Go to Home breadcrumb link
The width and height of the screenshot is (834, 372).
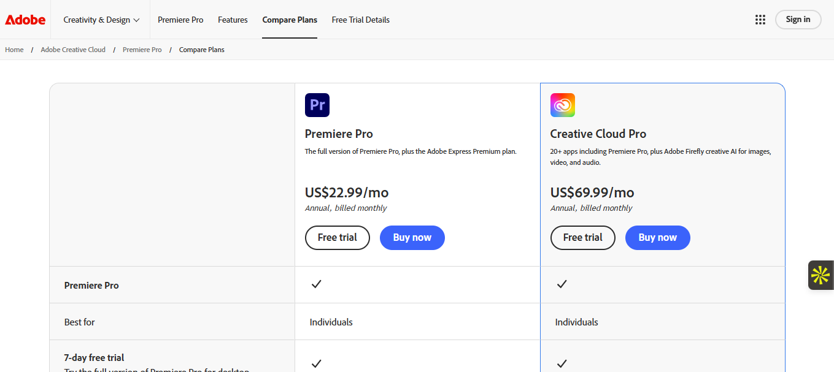point(14,50)
